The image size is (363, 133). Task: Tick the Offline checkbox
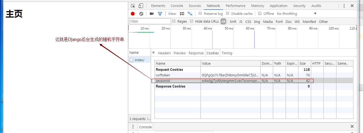[260, 13]
